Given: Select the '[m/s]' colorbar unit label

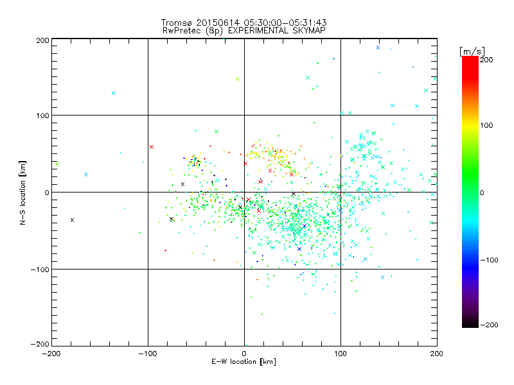Looking at the screenshot, I should pyautogui.click(x=472, y=51).
